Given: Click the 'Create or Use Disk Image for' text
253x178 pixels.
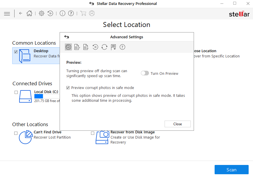Looking at the screenshot, I should coord(135,137).
